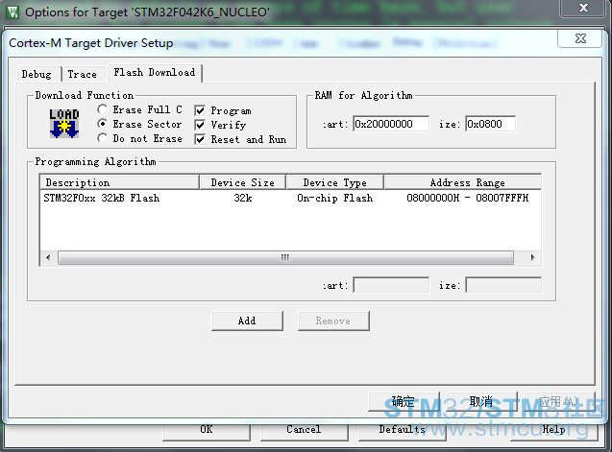Click Cancel in the Options window behind

tap(304, 433)
